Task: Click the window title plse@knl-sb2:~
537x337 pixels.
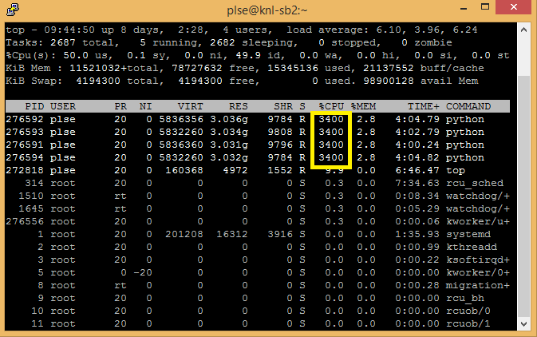Action: pos(267,10)
